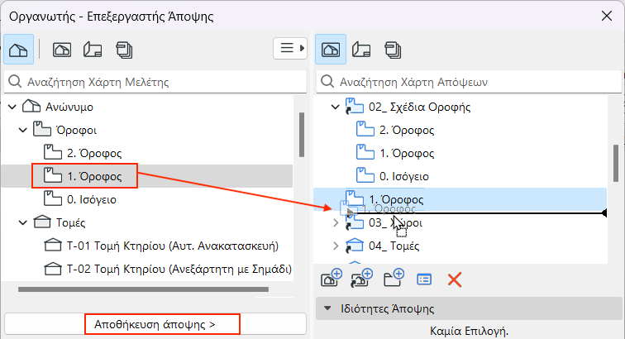Collapse the 02_ Σχέδια Οροφής folder
The height and width of the screenshot is (339, 625).
pos(336,107)
